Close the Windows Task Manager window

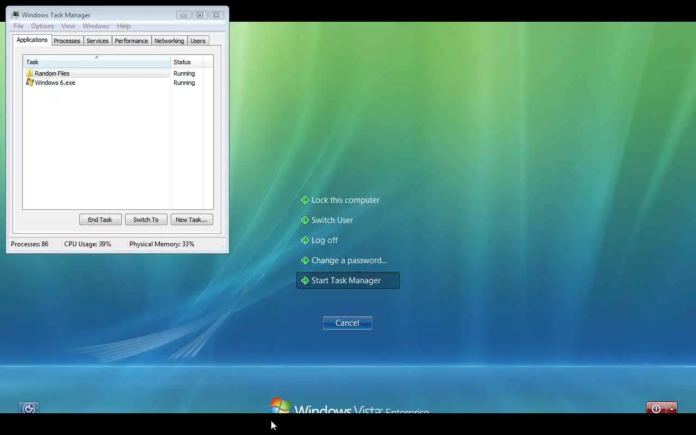click(216, 15)
